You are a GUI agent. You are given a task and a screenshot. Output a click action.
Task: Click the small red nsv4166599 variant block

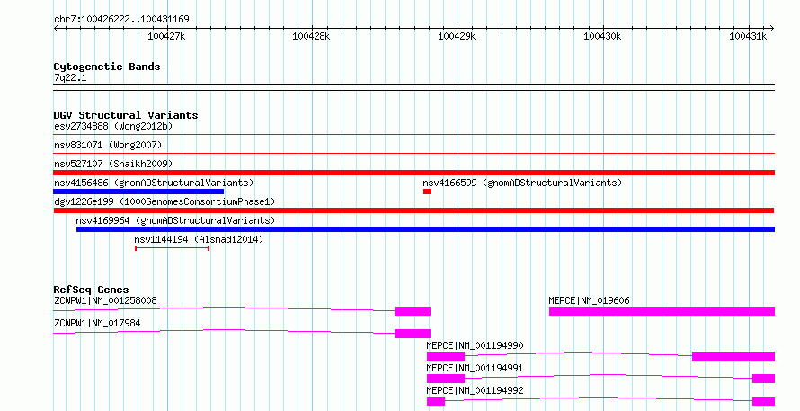427,192
